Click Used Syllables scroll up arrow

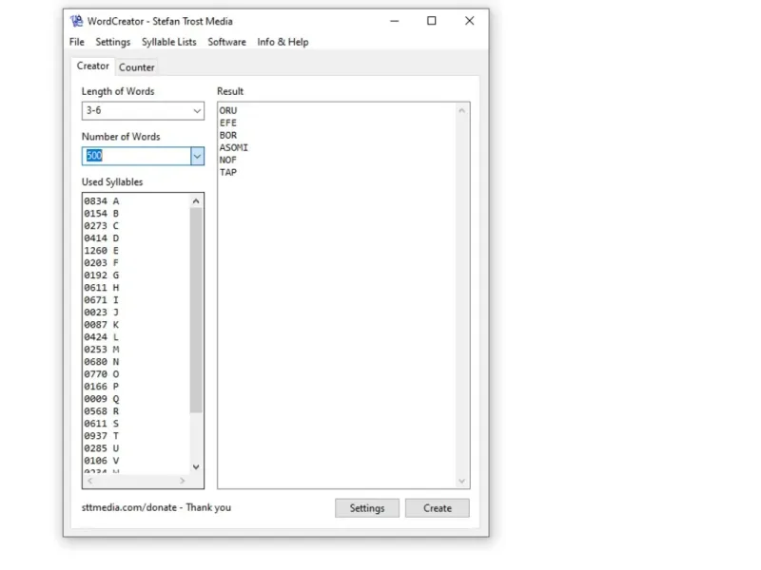coord(196,200)
